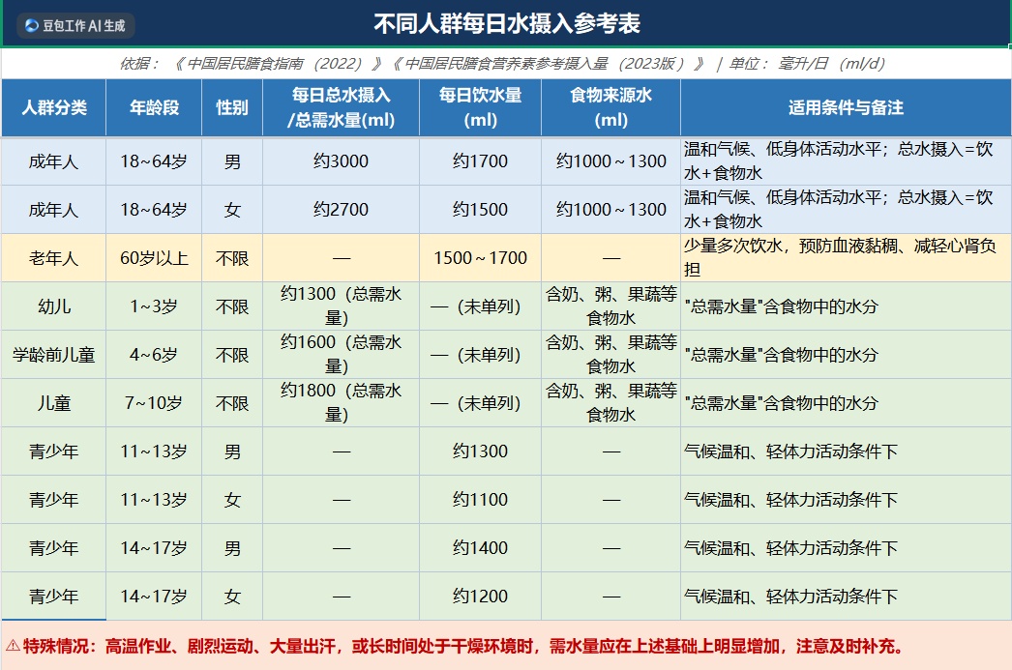The image size is (1012, 670).
Task: Select the 年龄段 column header
Action: [x=154, y=107]
